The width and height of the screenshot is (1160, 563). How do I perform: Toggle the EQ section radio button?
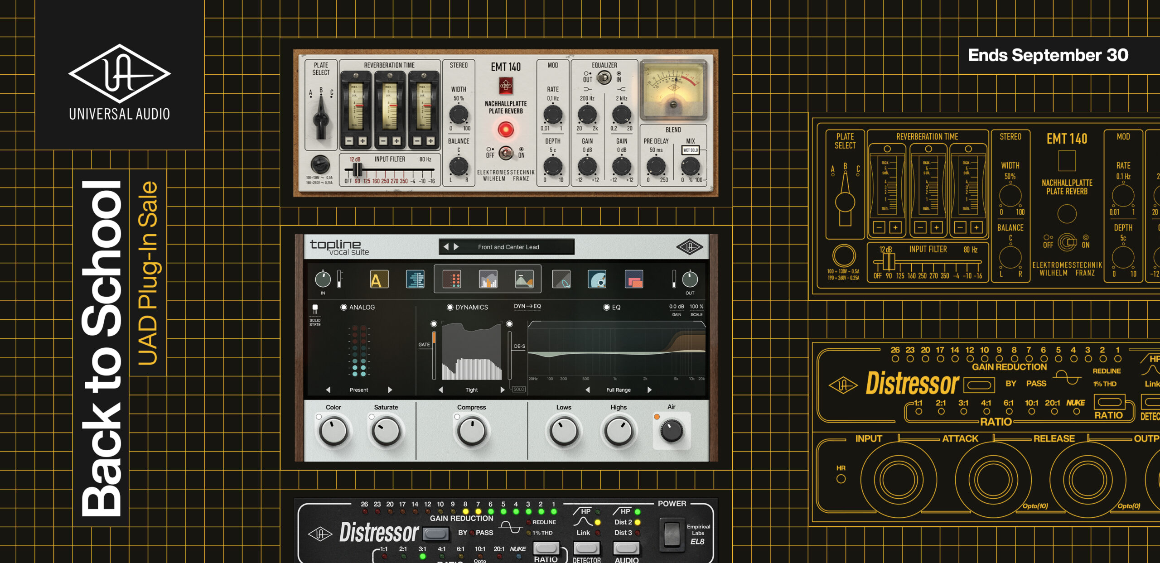pyautogui.click(x=606, y=307)
